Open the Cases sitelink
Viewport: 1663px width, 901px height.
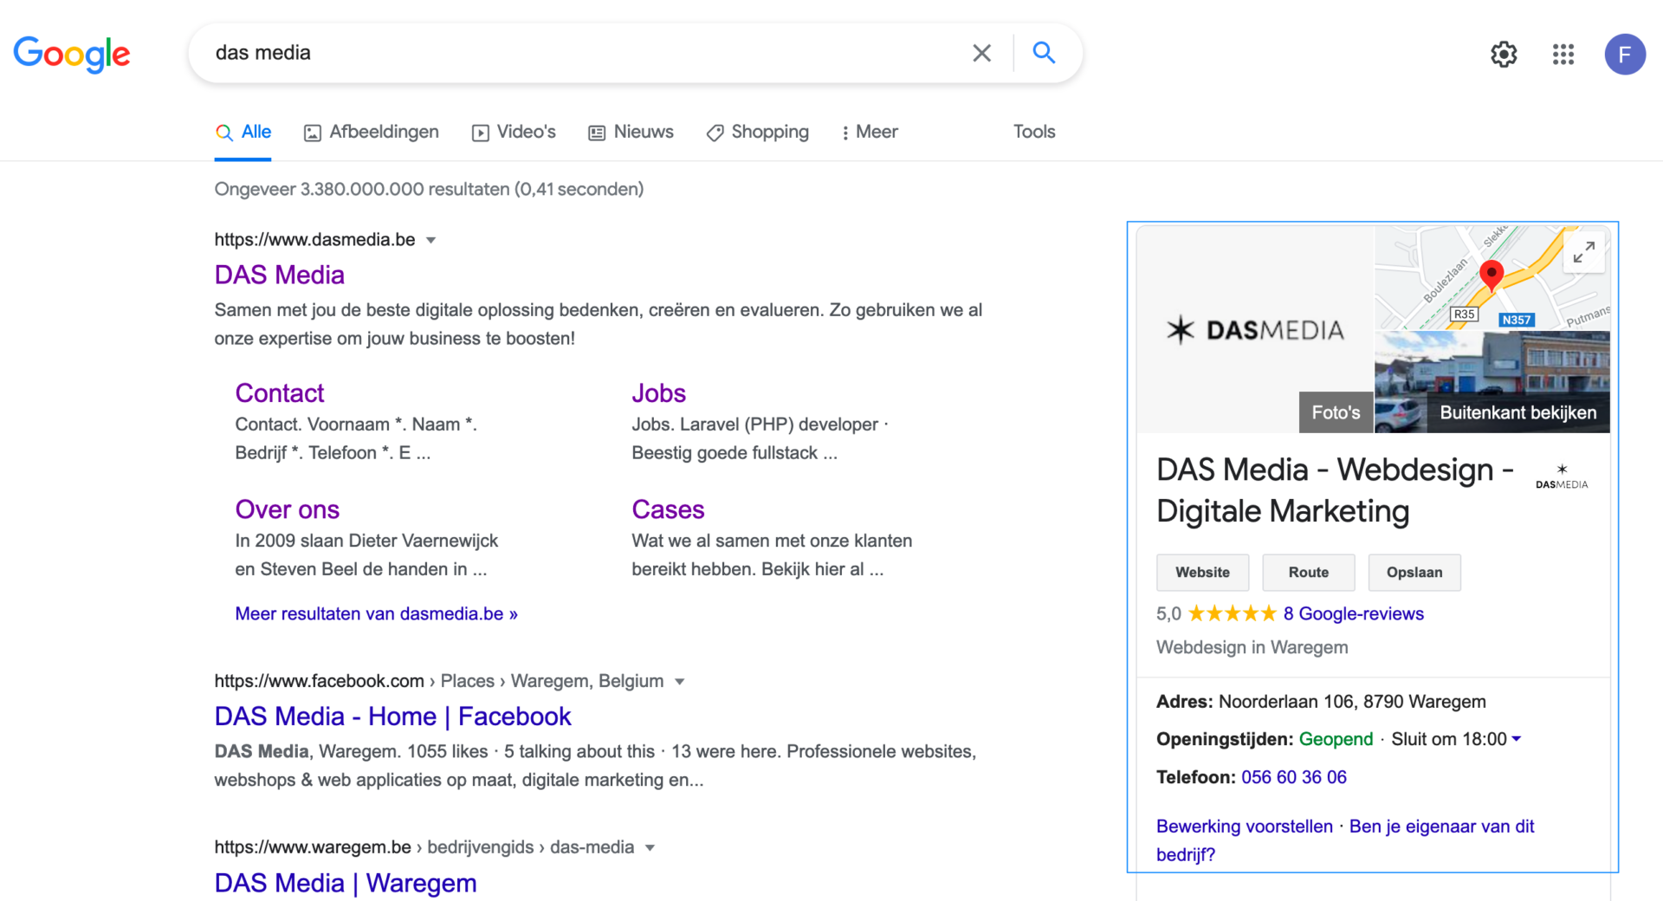tap(668, 509)
